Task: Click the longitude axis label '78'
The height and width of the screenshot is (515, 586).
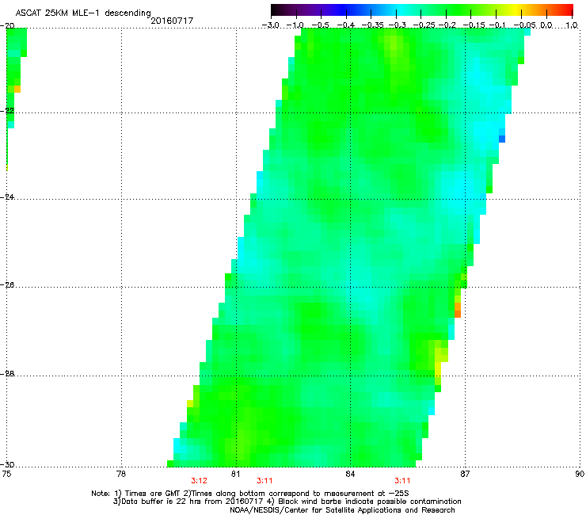Action: 121,474
